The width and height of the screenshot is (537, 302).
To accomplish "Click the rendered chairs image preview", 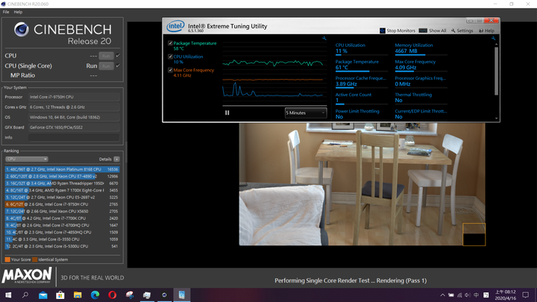I will pyautogui.click(x=362, y=184).
